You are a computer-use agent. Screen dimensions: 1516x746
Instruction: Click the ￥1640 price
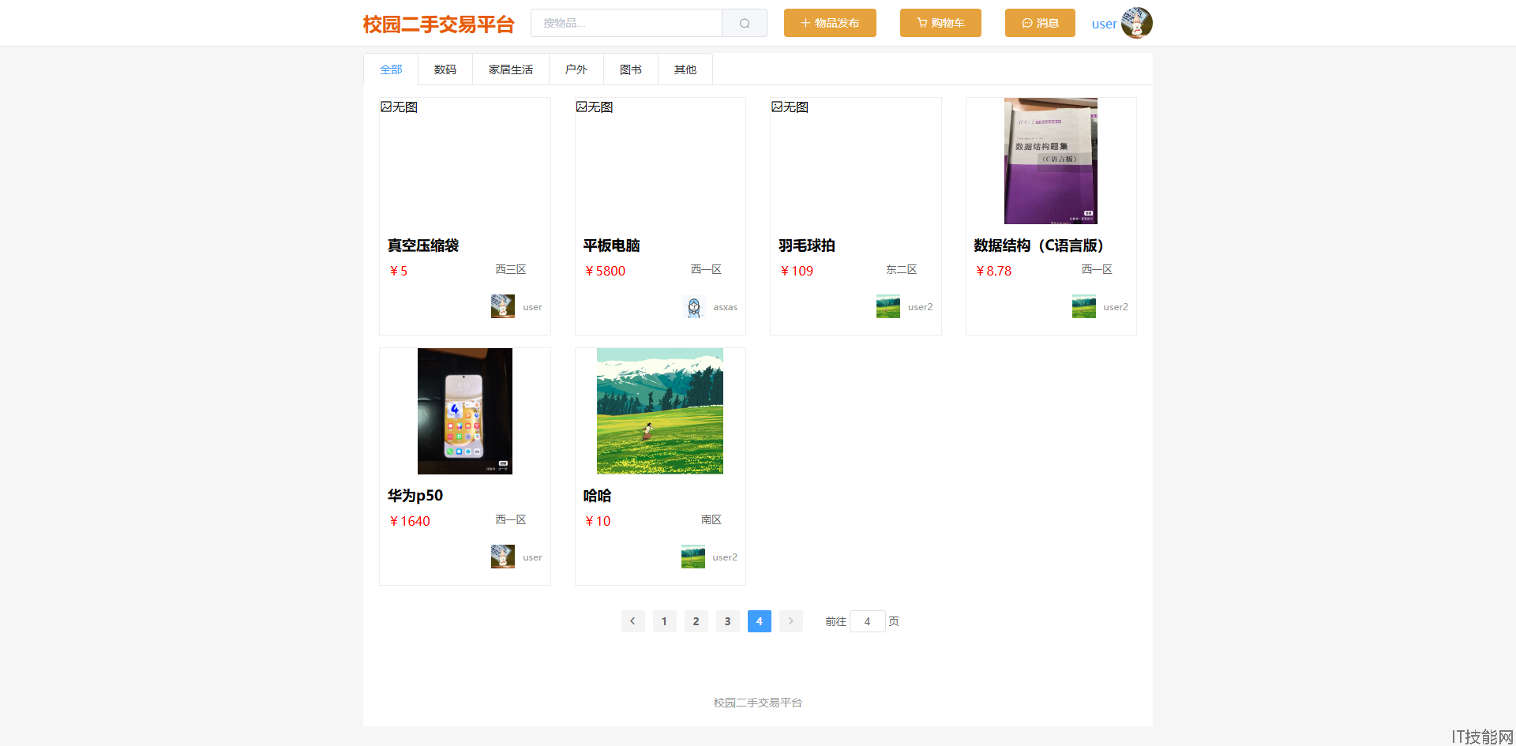(x=409, y=521)
